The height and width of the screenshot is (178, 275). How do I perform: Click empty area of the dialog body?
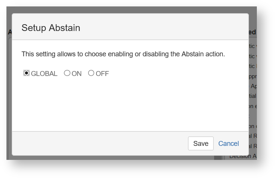tap(129, 106)
